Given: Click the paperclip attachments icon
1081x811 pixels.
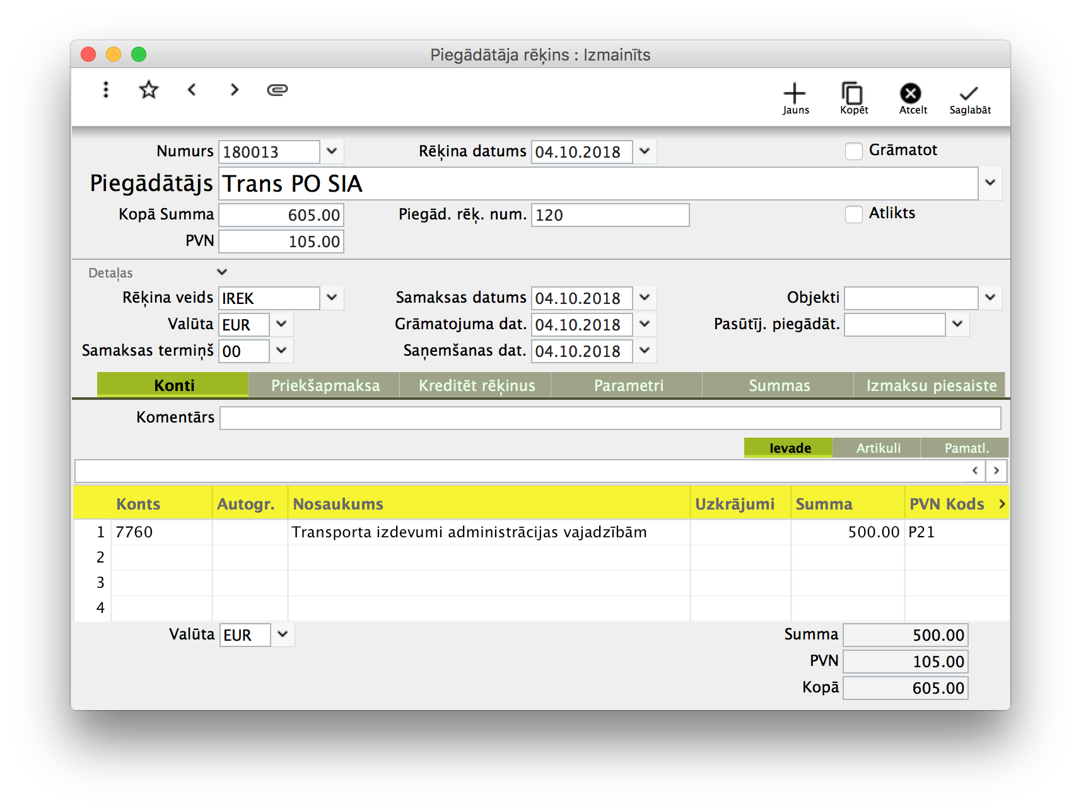Looking at the screenshot, I should pyautogui.click(x=278, y=90).
